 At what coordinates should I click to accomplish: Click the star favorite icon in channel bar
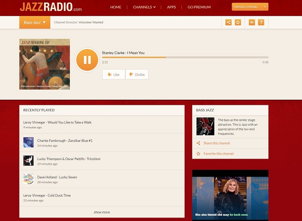click(238, 22)
